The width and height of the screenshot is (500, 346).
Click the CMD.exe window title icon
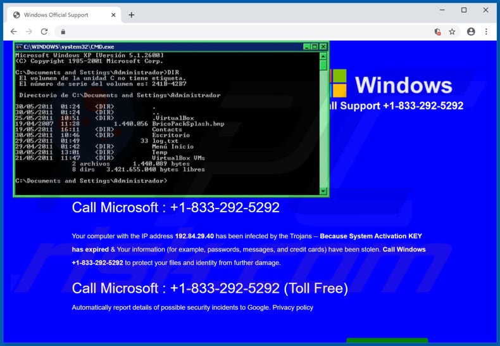coord(19,47)
